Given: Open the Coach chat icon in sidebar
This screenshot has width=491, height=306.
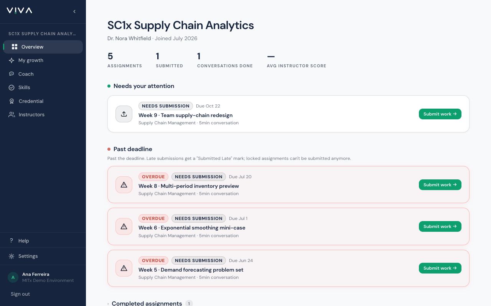Looking at the screenshot, I should [x=12, y=74].
